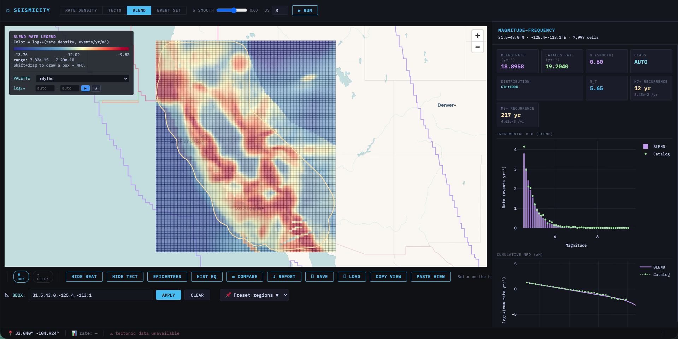Zoom in on the map
The height and width of the screenshot is (339, 678).
(477, 36)
